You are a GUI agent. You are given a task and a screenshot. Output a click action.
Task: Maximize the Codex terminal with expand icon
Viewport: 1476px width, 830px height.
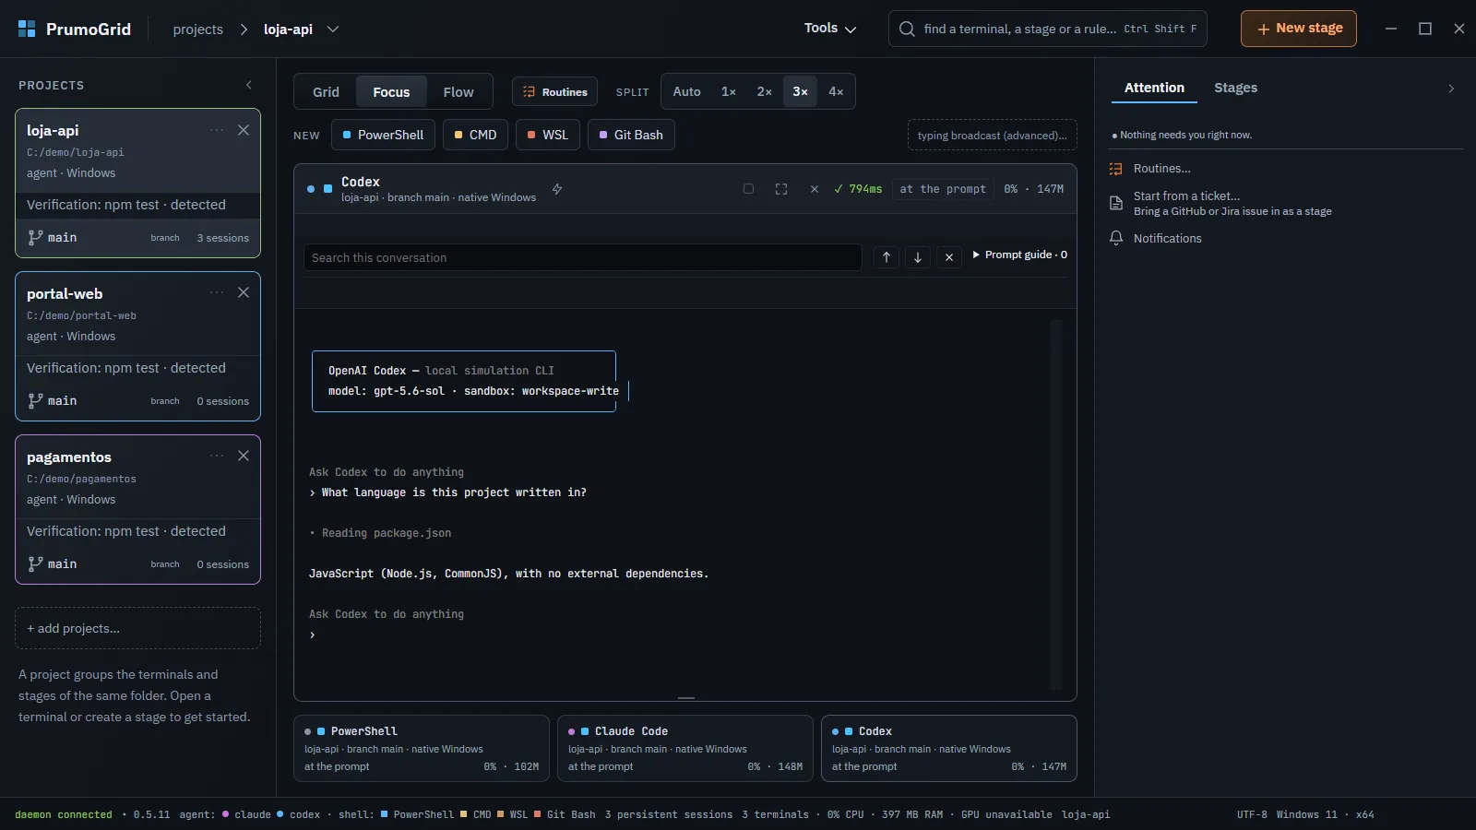pos(781,189)
